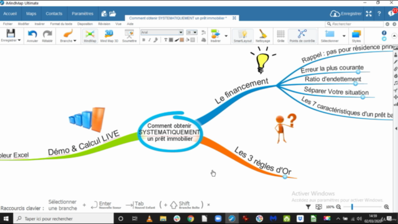
Task: Click the filter funnel icon
Action: [308, 207]
